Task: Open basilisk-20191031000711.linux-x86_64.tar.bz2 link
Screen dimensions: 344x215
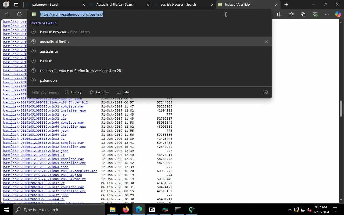Action: click(x=45, y=102)
